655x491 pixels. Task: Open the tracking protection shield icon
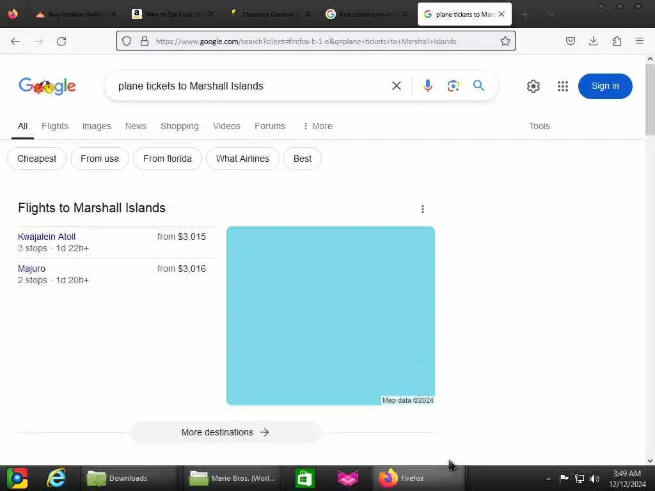pyautogui.click(x=127, y=41)
